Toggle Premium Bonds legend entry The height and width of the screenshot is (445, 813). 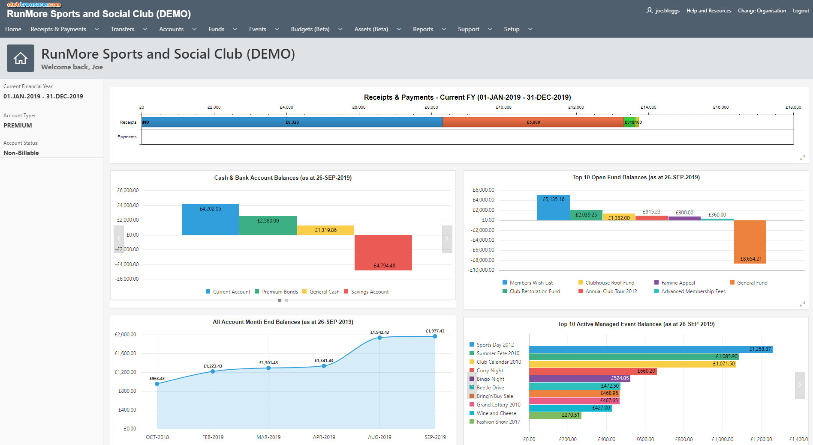[276, 292]
